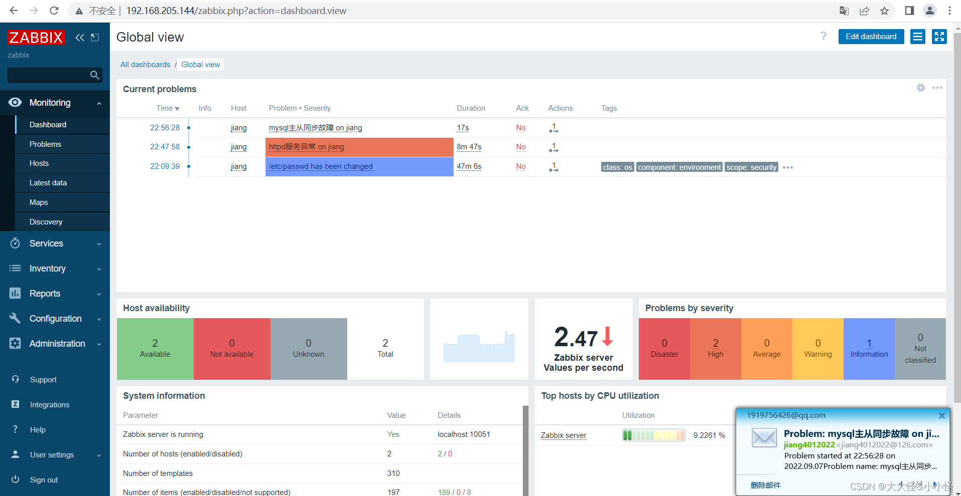Open Current problems widget three-dots menu
The width and height of the screenshot is (961, 496).
coord(937,88)
